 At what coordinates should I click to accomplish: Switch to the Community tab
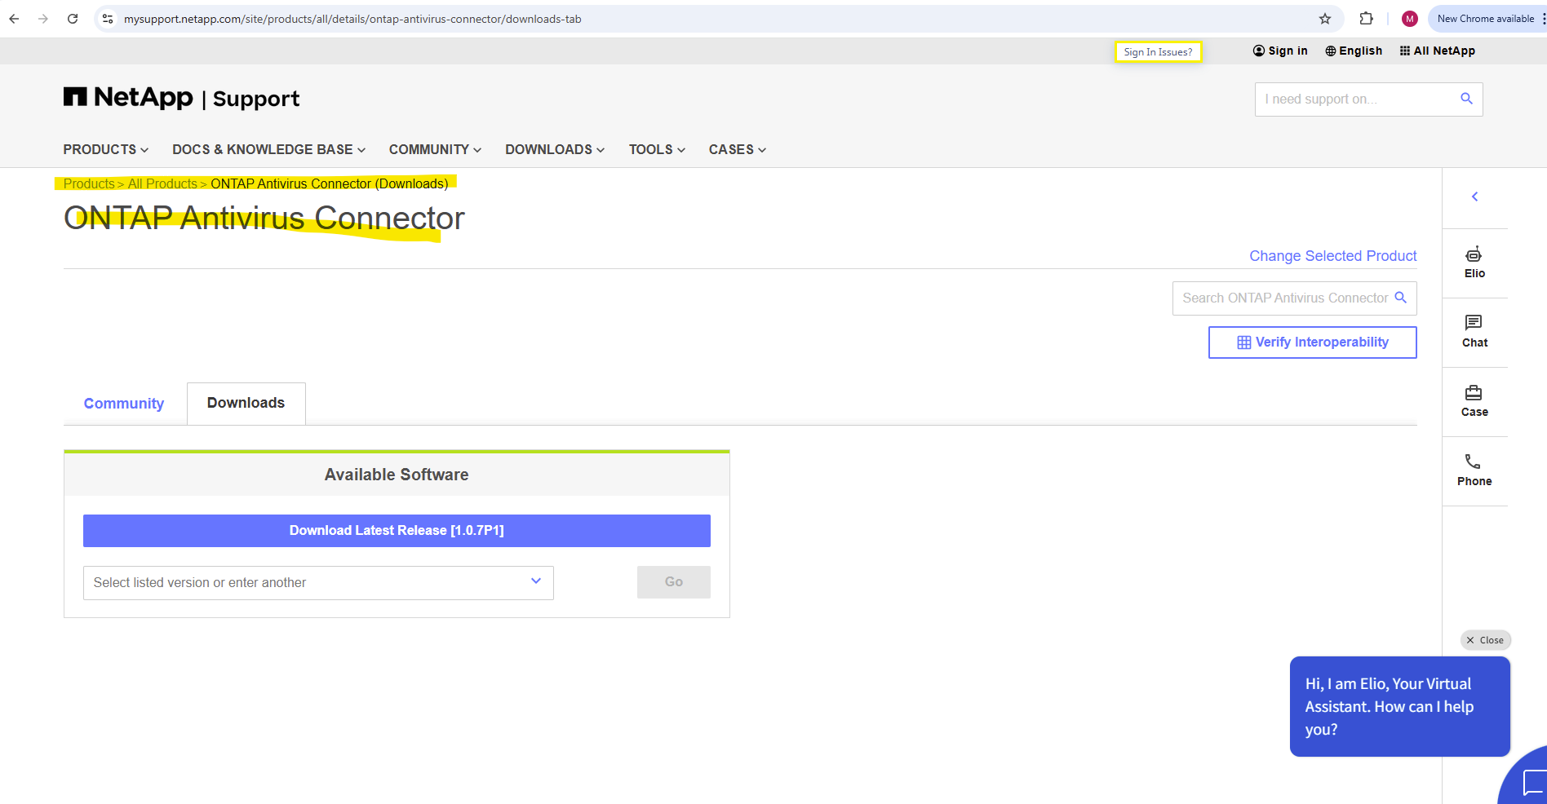click(x=124, y=404)
